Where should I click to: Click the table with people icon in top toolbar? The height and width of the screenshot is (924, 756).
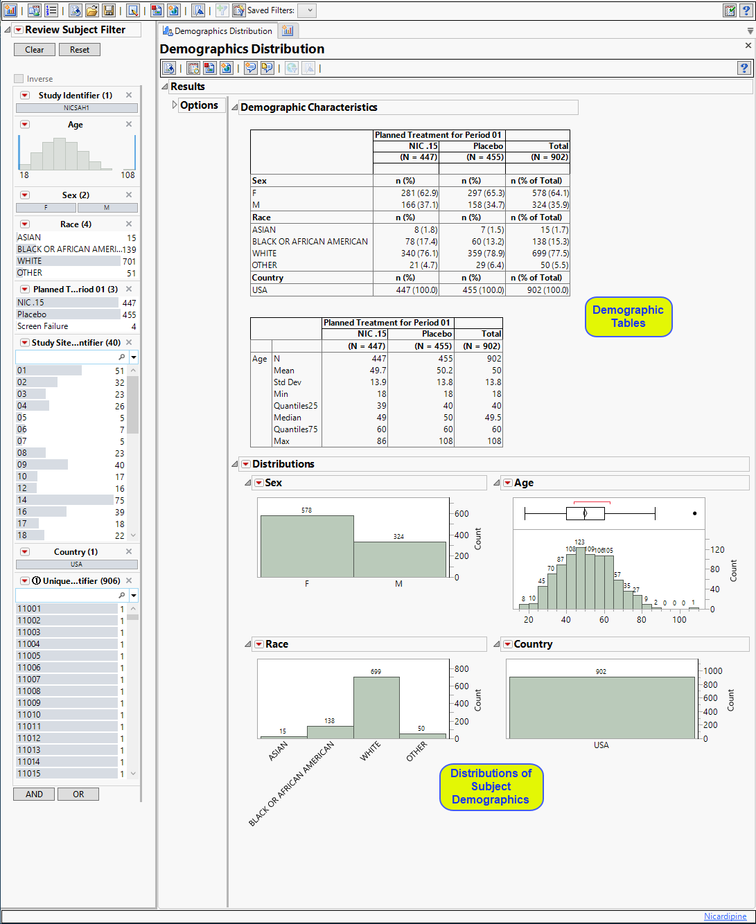pyautogui.click(x=34, y=10)
